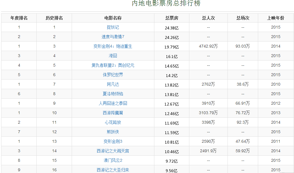Click the 4742.92万 attendance cell

tap(208, 46)
